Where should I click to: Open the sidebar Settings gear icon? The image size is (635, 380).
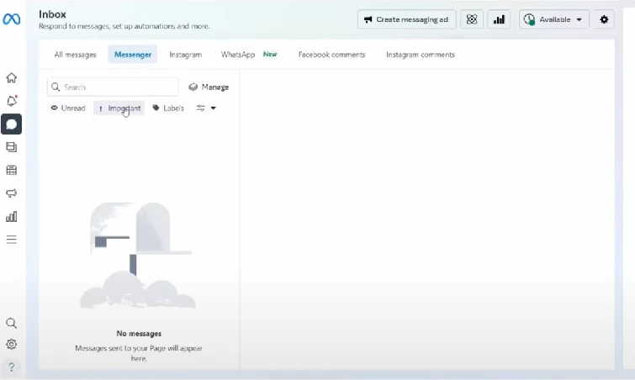[x=11, y=344]
